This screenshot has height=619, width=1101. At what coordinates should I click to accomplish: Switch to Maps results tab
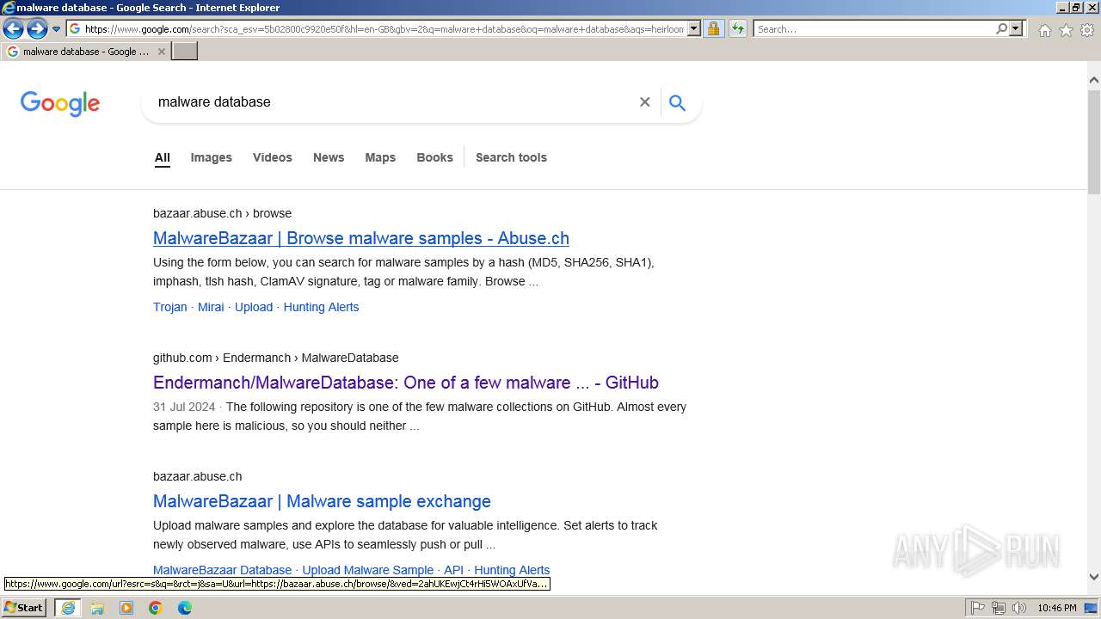(380, 157)
